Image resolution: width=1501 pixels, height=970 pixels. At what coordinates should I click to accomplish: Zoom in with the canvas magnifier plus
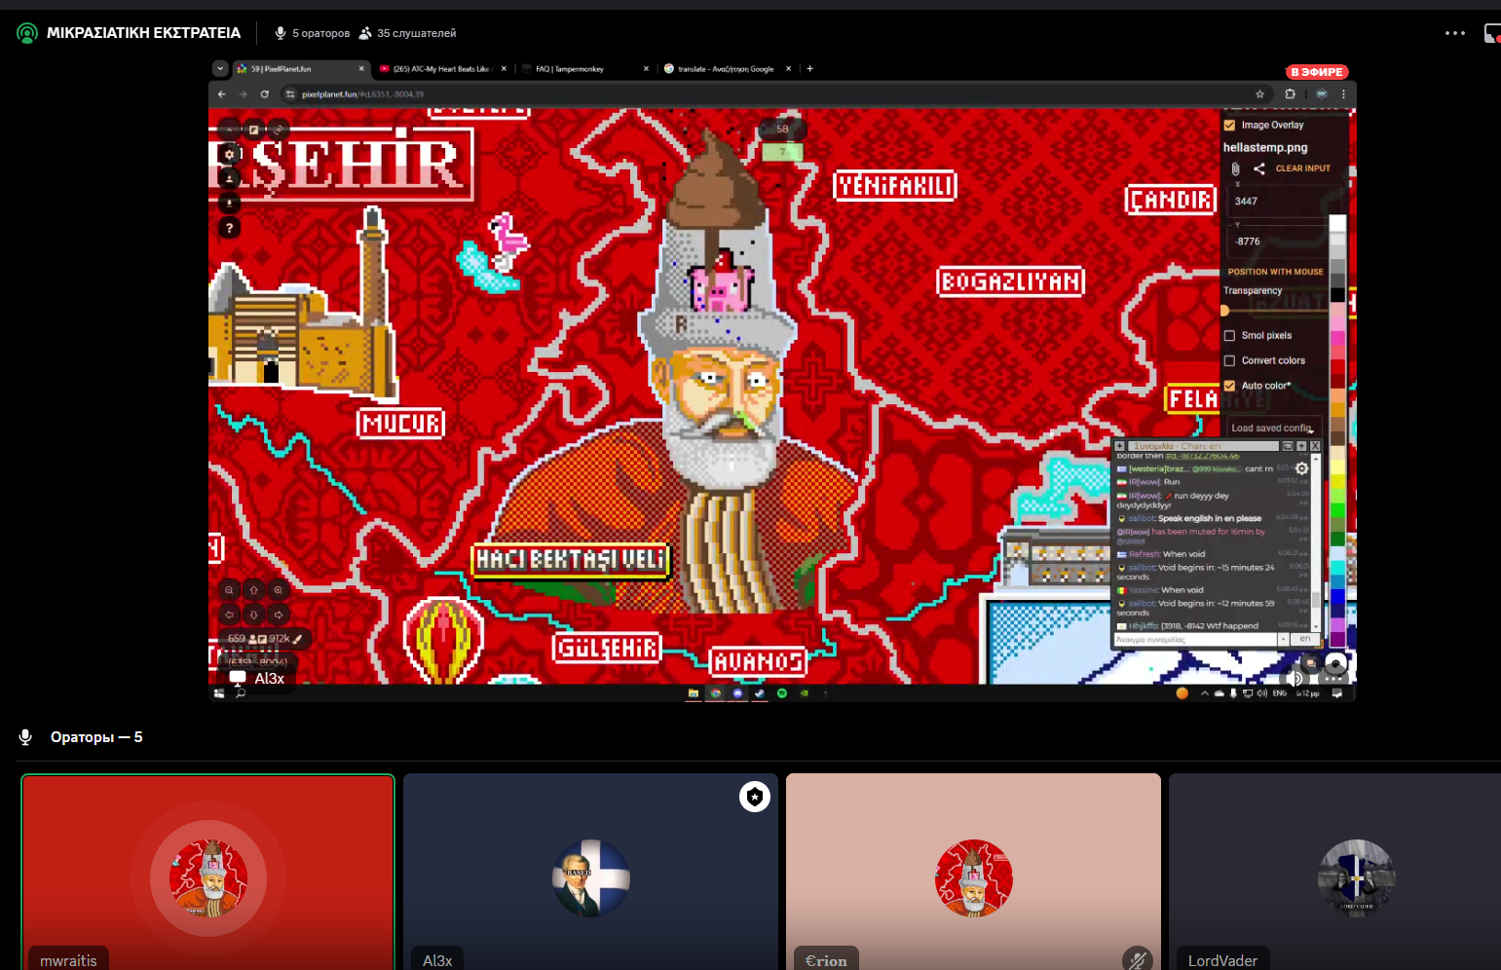point(278,590)
